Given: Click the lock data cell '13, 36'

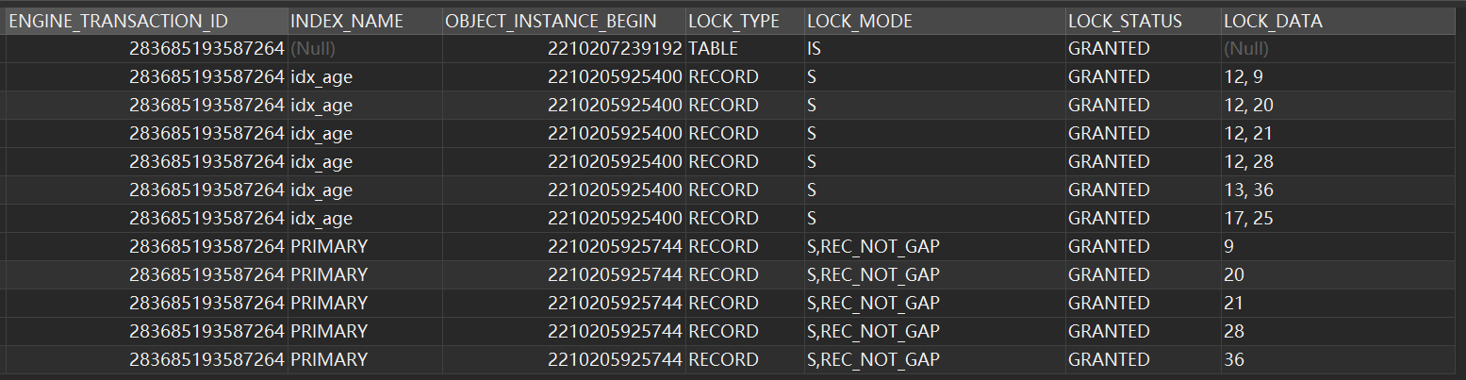Looking at the screenshot, I should tap(1342, 190).
